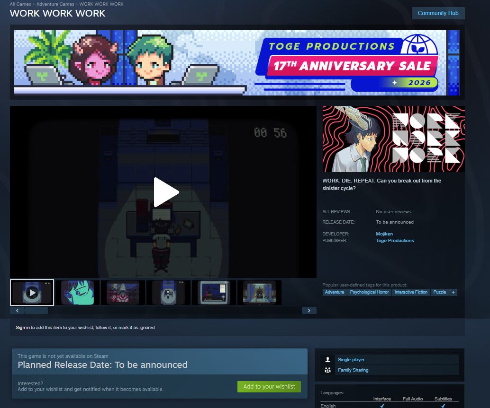Click the Interface column header
Viewport: 490px width, 408px height.
(382, 399)
